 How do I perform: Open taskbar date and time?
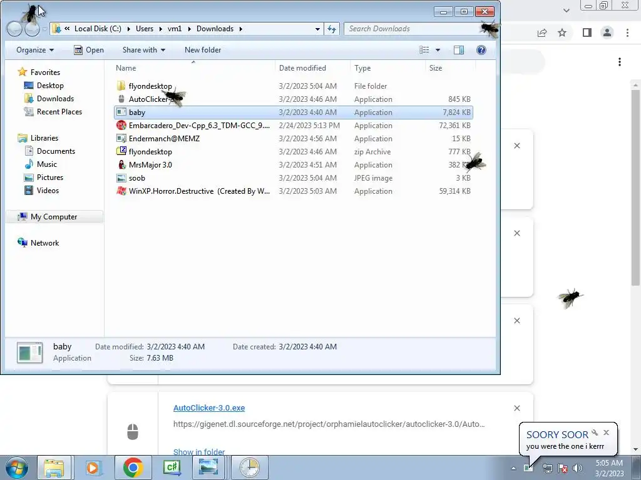(x=609, y=468)
